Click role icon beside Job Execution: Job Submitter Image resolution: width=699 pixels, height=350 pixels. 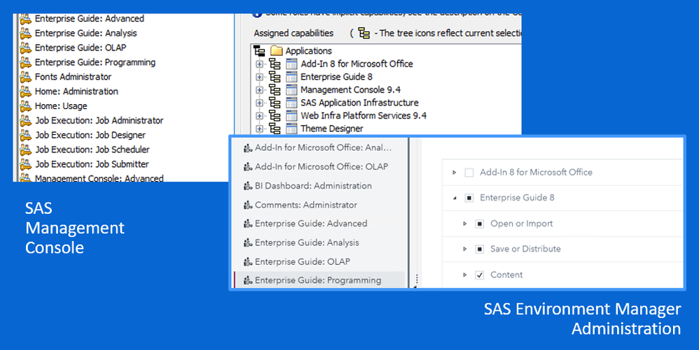(x=25, y=164)
